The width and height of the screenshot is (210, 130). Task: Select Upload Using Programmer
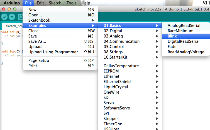tap(60, 52)
